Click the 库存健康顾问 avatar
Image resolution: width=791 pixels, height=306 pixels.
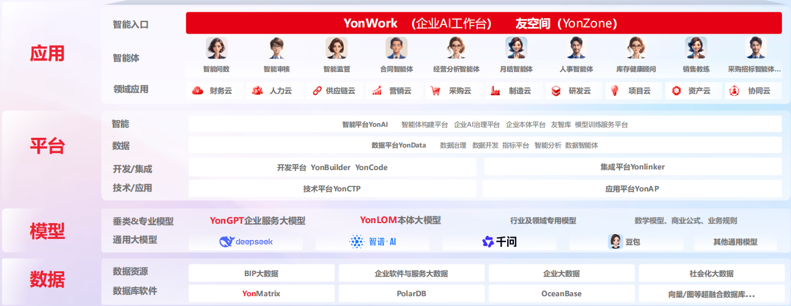[636, 48]
